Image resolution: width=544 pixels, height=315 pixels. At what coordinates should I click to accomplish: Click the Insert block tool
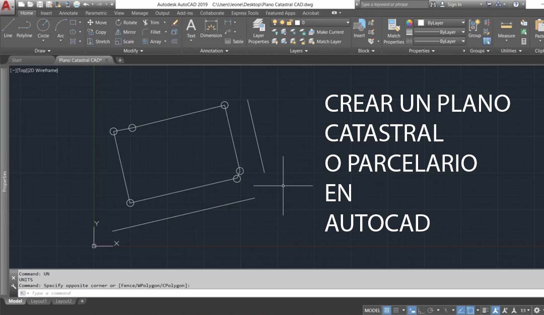(x=359, y=28)
